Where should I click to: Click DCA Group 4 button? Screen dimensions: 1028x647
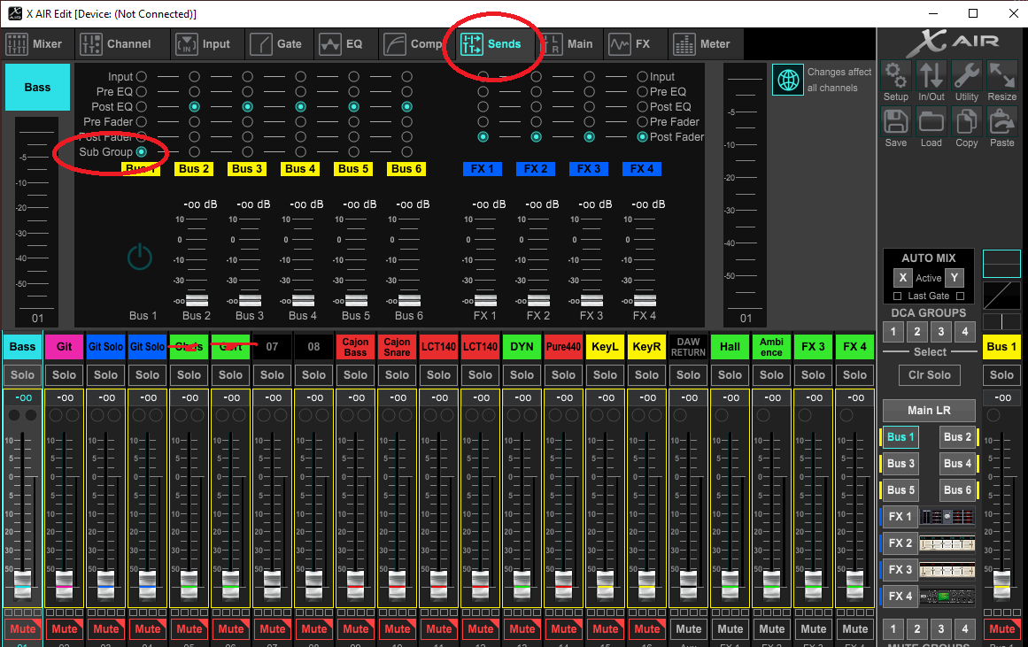click(964, 332)
